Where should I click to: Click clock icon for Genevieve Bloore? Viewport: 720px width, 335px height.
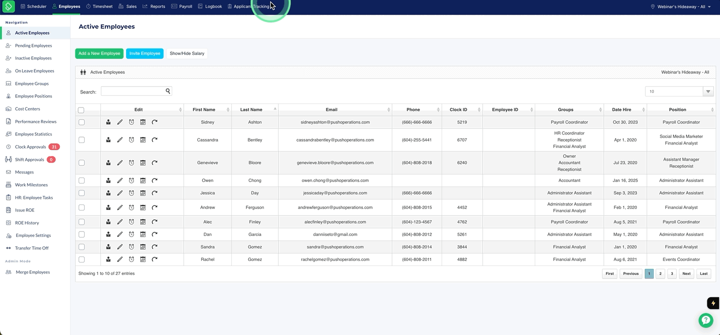point(131,162)
